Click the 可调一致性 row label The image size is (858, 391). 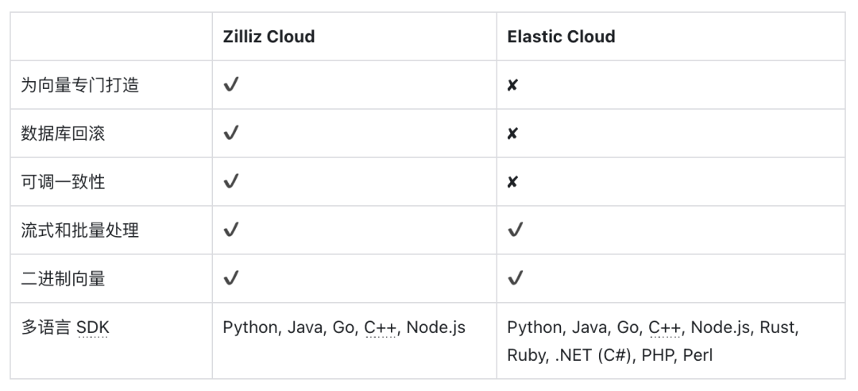[63, 182]
